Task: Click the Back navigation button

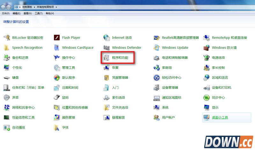Action: point(3,7)
